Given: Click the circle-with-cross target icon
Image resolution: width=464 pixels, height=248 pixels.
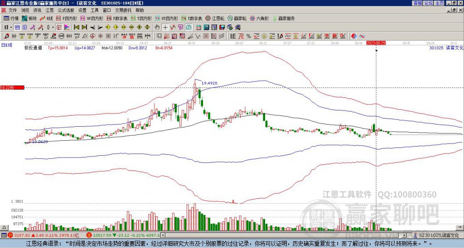Looking at the screenshot, I should (x=92, y=36).
